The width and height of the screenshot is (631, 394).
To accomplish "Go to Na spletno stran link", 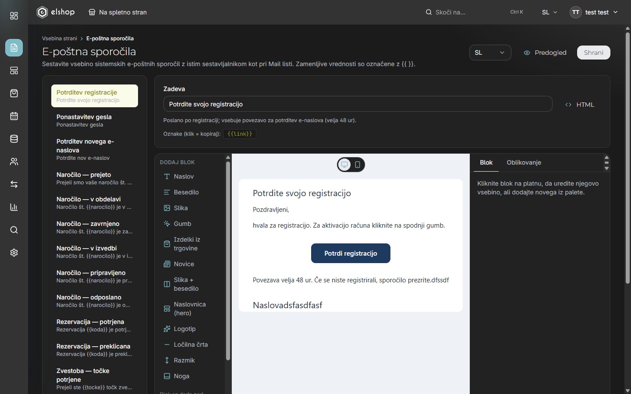I will tap(117, 12).
